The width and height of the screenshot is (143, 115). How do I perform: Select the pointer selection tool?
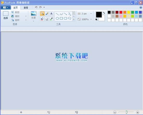click(x=42, y=14)
